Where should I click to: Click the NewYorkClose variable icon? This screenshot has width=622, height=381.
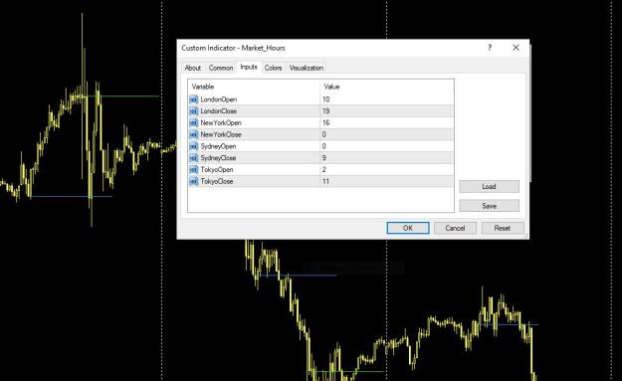tap(194, 134)
